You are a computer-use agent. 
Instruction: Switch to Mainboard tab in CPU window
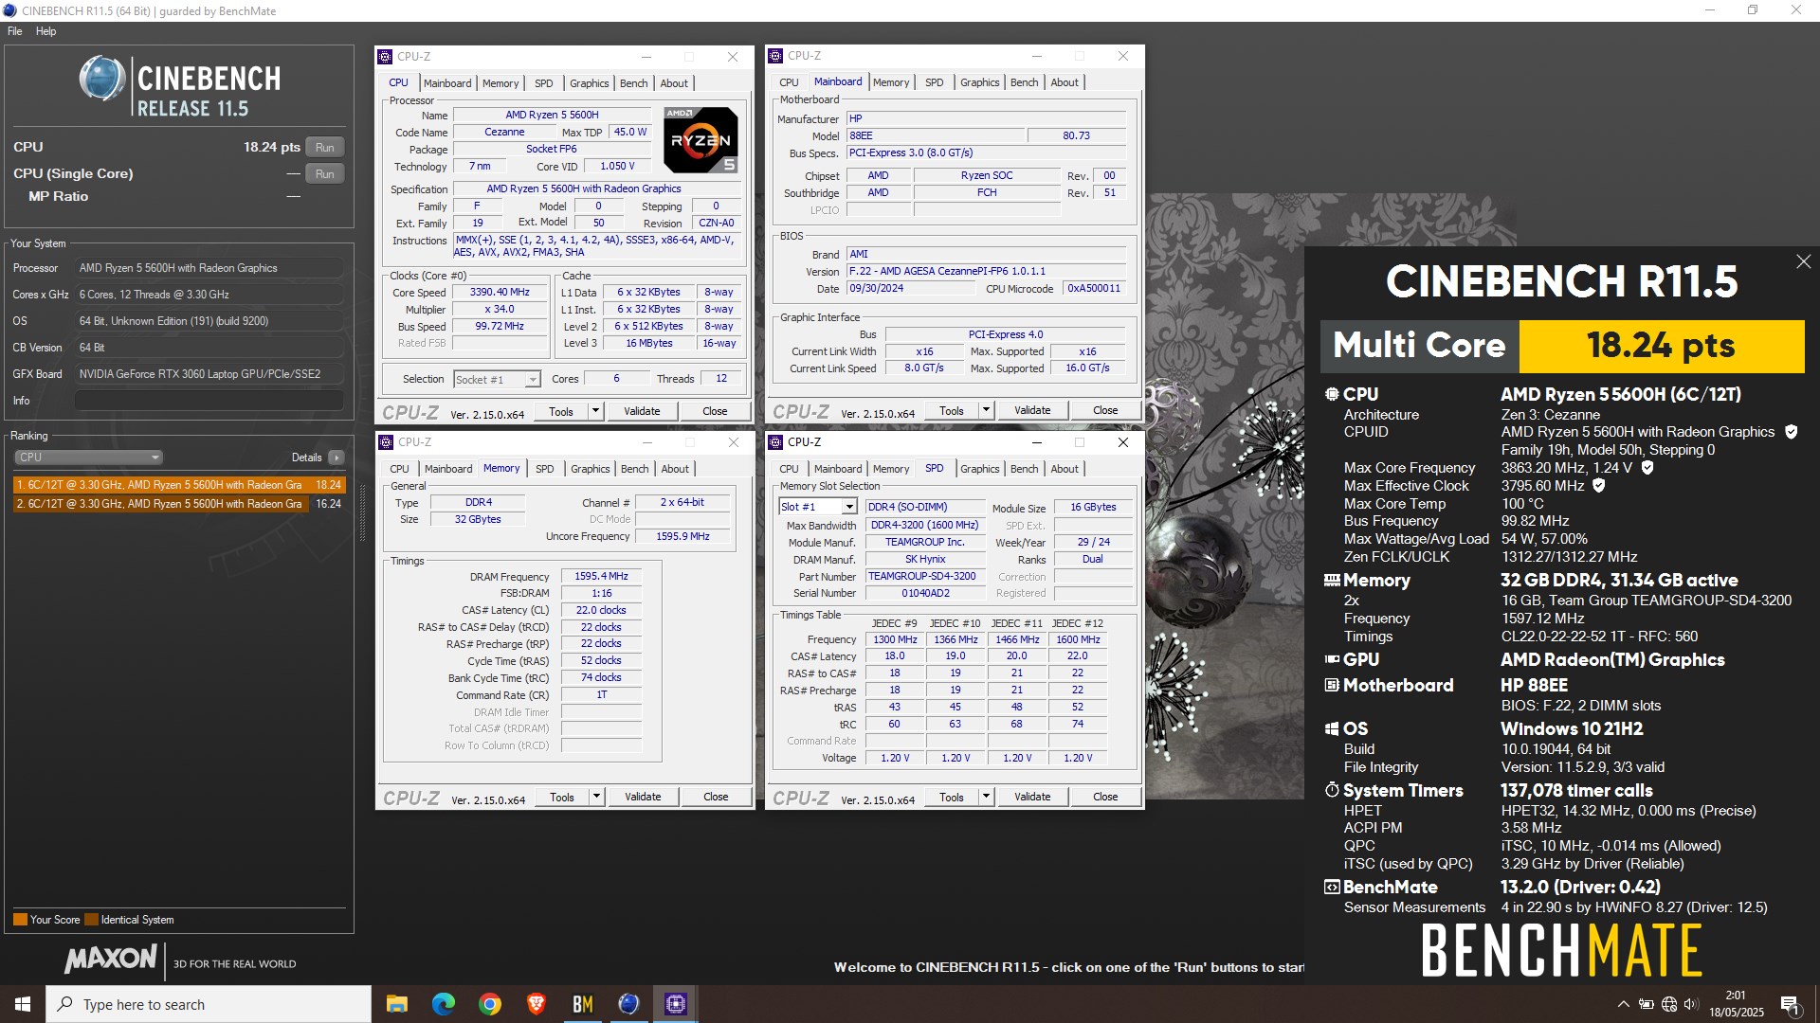(447, 83)
